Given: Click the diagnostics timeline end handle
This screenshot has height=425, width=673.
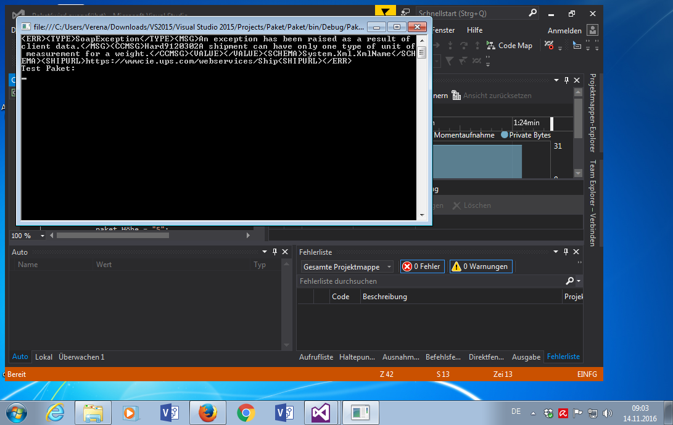Looking at the screenshot, I should (x=551, y=123).
